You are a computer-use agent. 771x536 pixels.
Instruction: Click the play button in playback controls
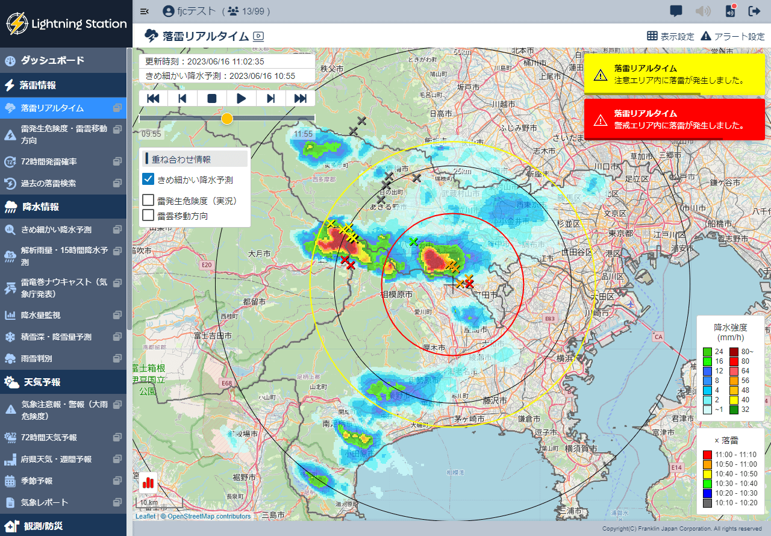(x=242, y=98)
